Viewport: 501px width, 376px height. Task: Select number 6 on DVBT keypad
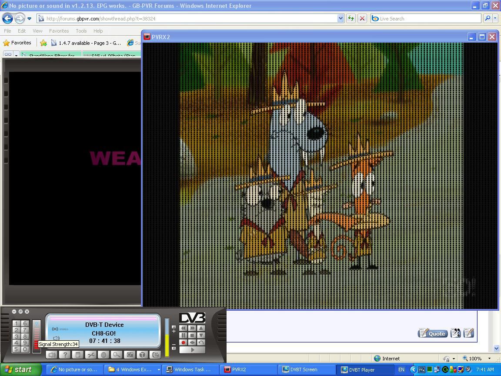point(25,324)
